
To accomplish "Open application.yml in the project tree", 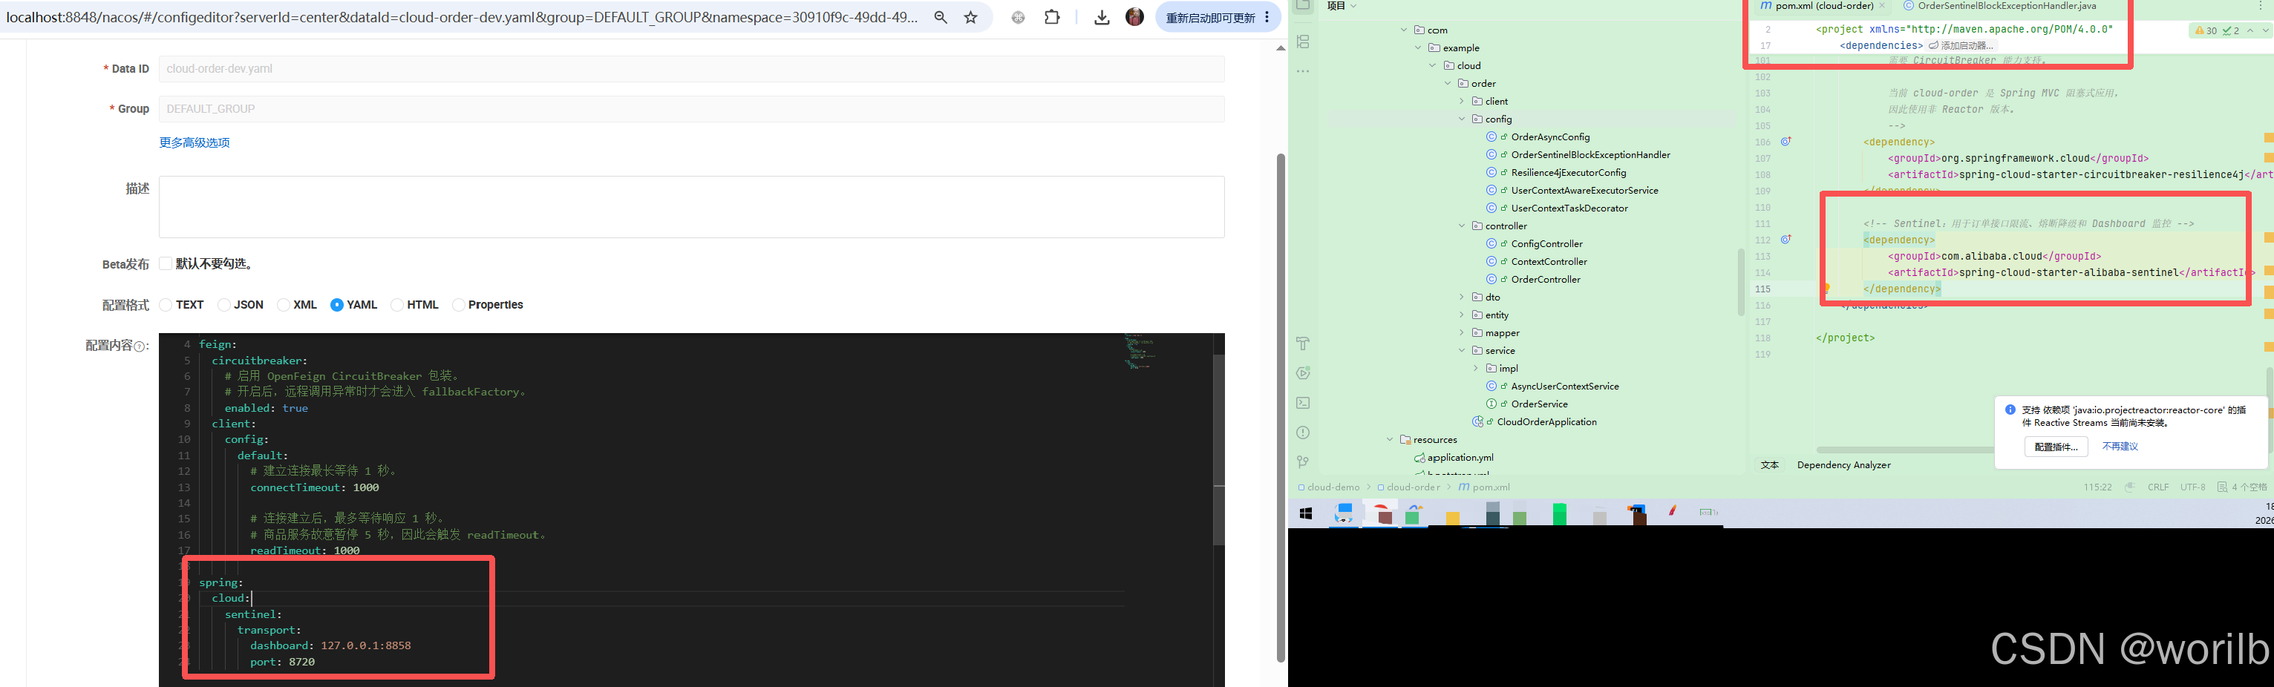I will coord(1460,458).
